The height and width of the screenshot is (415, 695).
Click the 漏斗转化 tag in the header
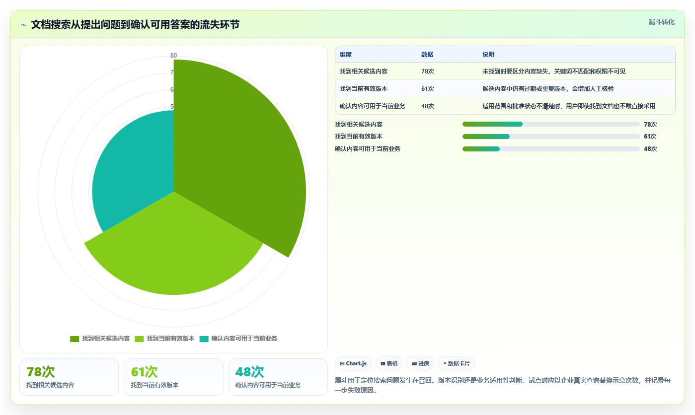(x=661, y=22)
